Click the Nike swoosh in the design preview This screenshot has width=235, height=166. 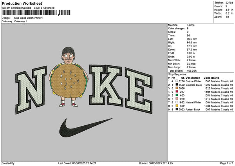[85, 128]
